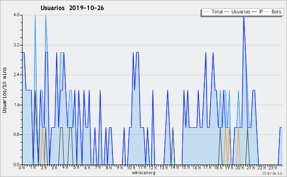Click the 19 h x-axis label
Screen dimensions: 287x177
(x=229, y=168)
